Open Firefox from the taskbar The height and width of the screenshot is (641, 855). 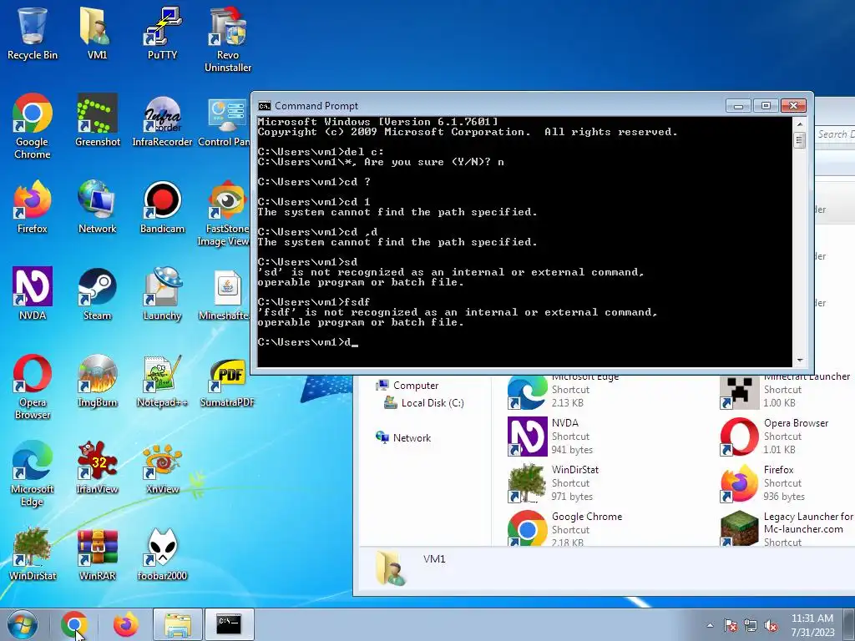coord(126,624)
